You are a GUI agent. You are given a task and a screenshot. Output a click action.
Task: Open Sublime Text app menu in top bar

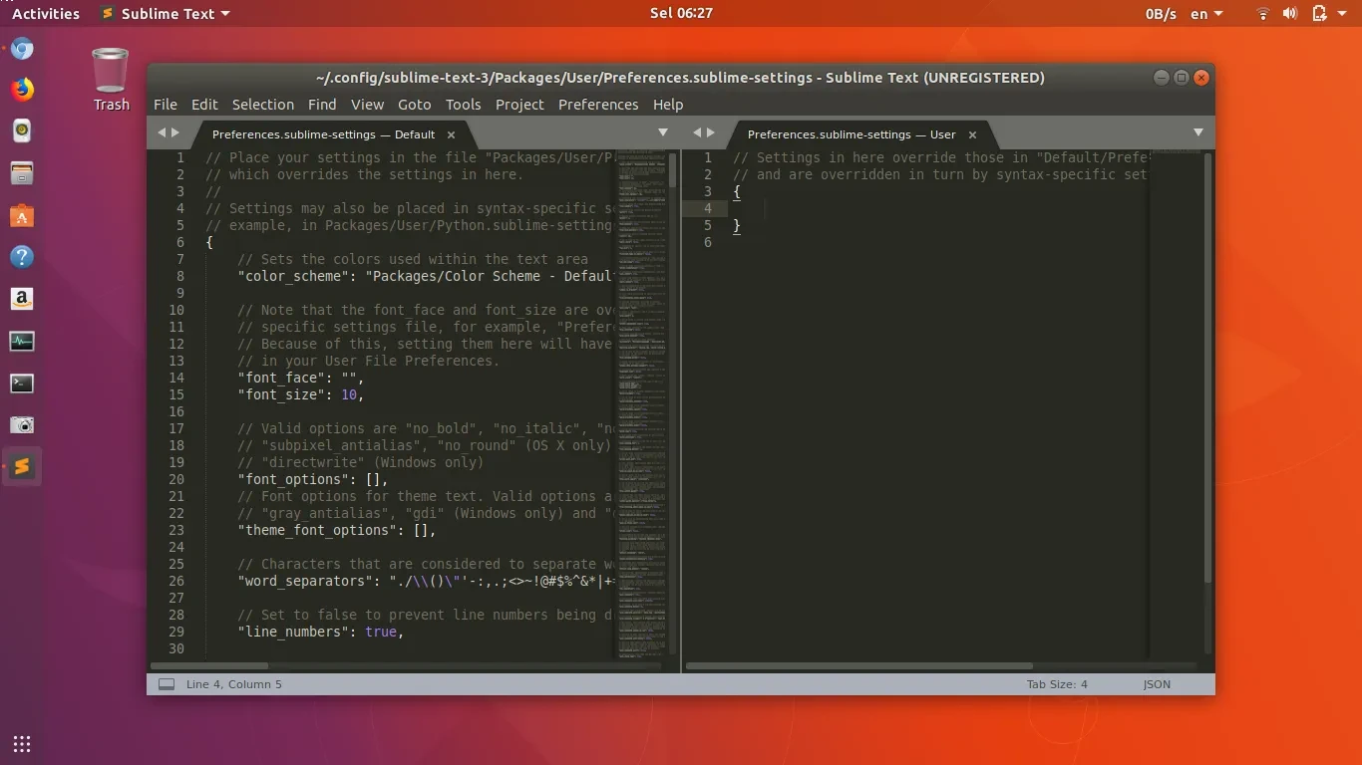(166, 14)
